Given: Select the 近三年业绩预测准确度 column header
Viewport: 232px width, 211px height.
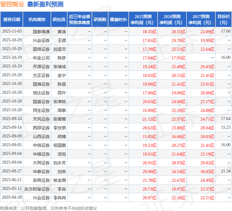Looking at the screenshot, I should coord(80,20).
